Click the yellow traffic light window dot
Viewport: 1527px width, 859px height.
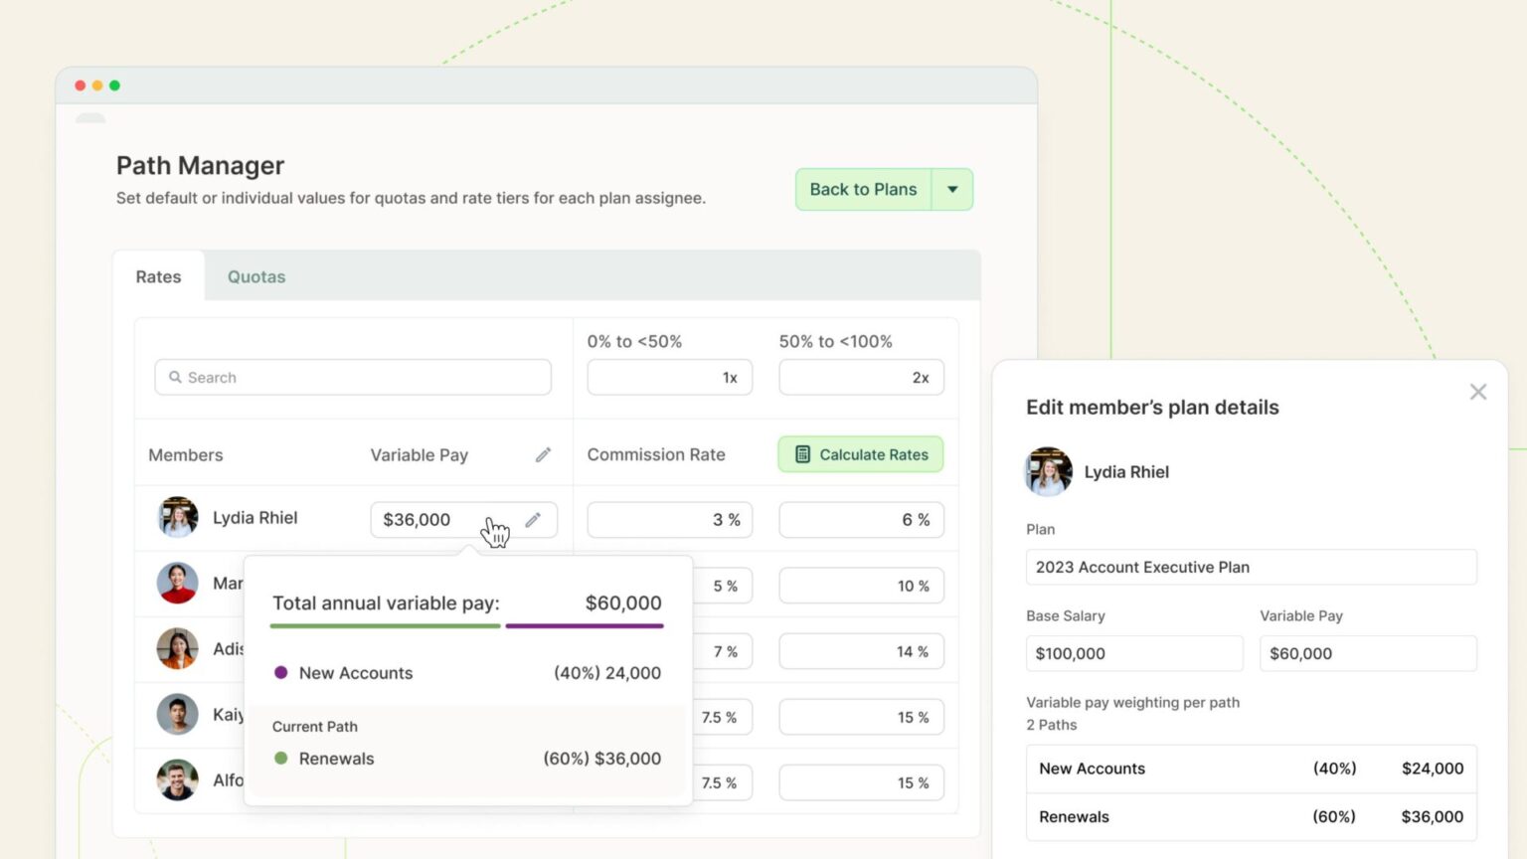click(97, 86)
